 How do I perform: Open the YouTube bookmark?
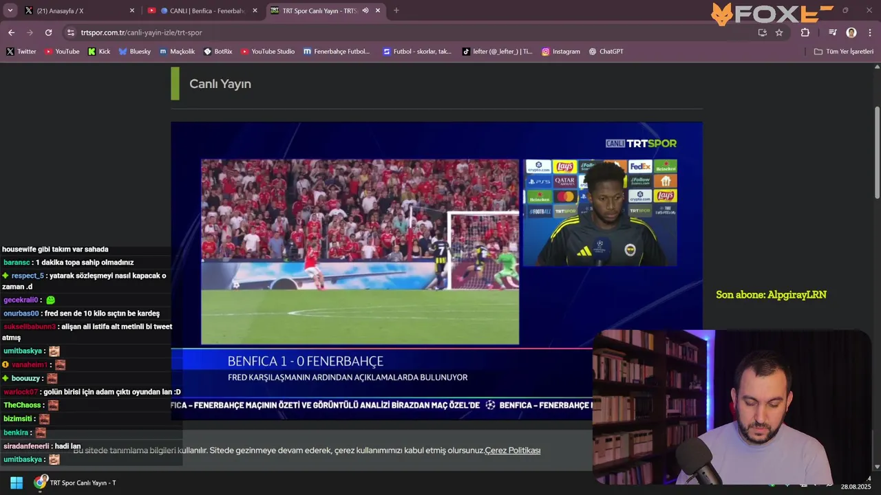coord(62,52)
